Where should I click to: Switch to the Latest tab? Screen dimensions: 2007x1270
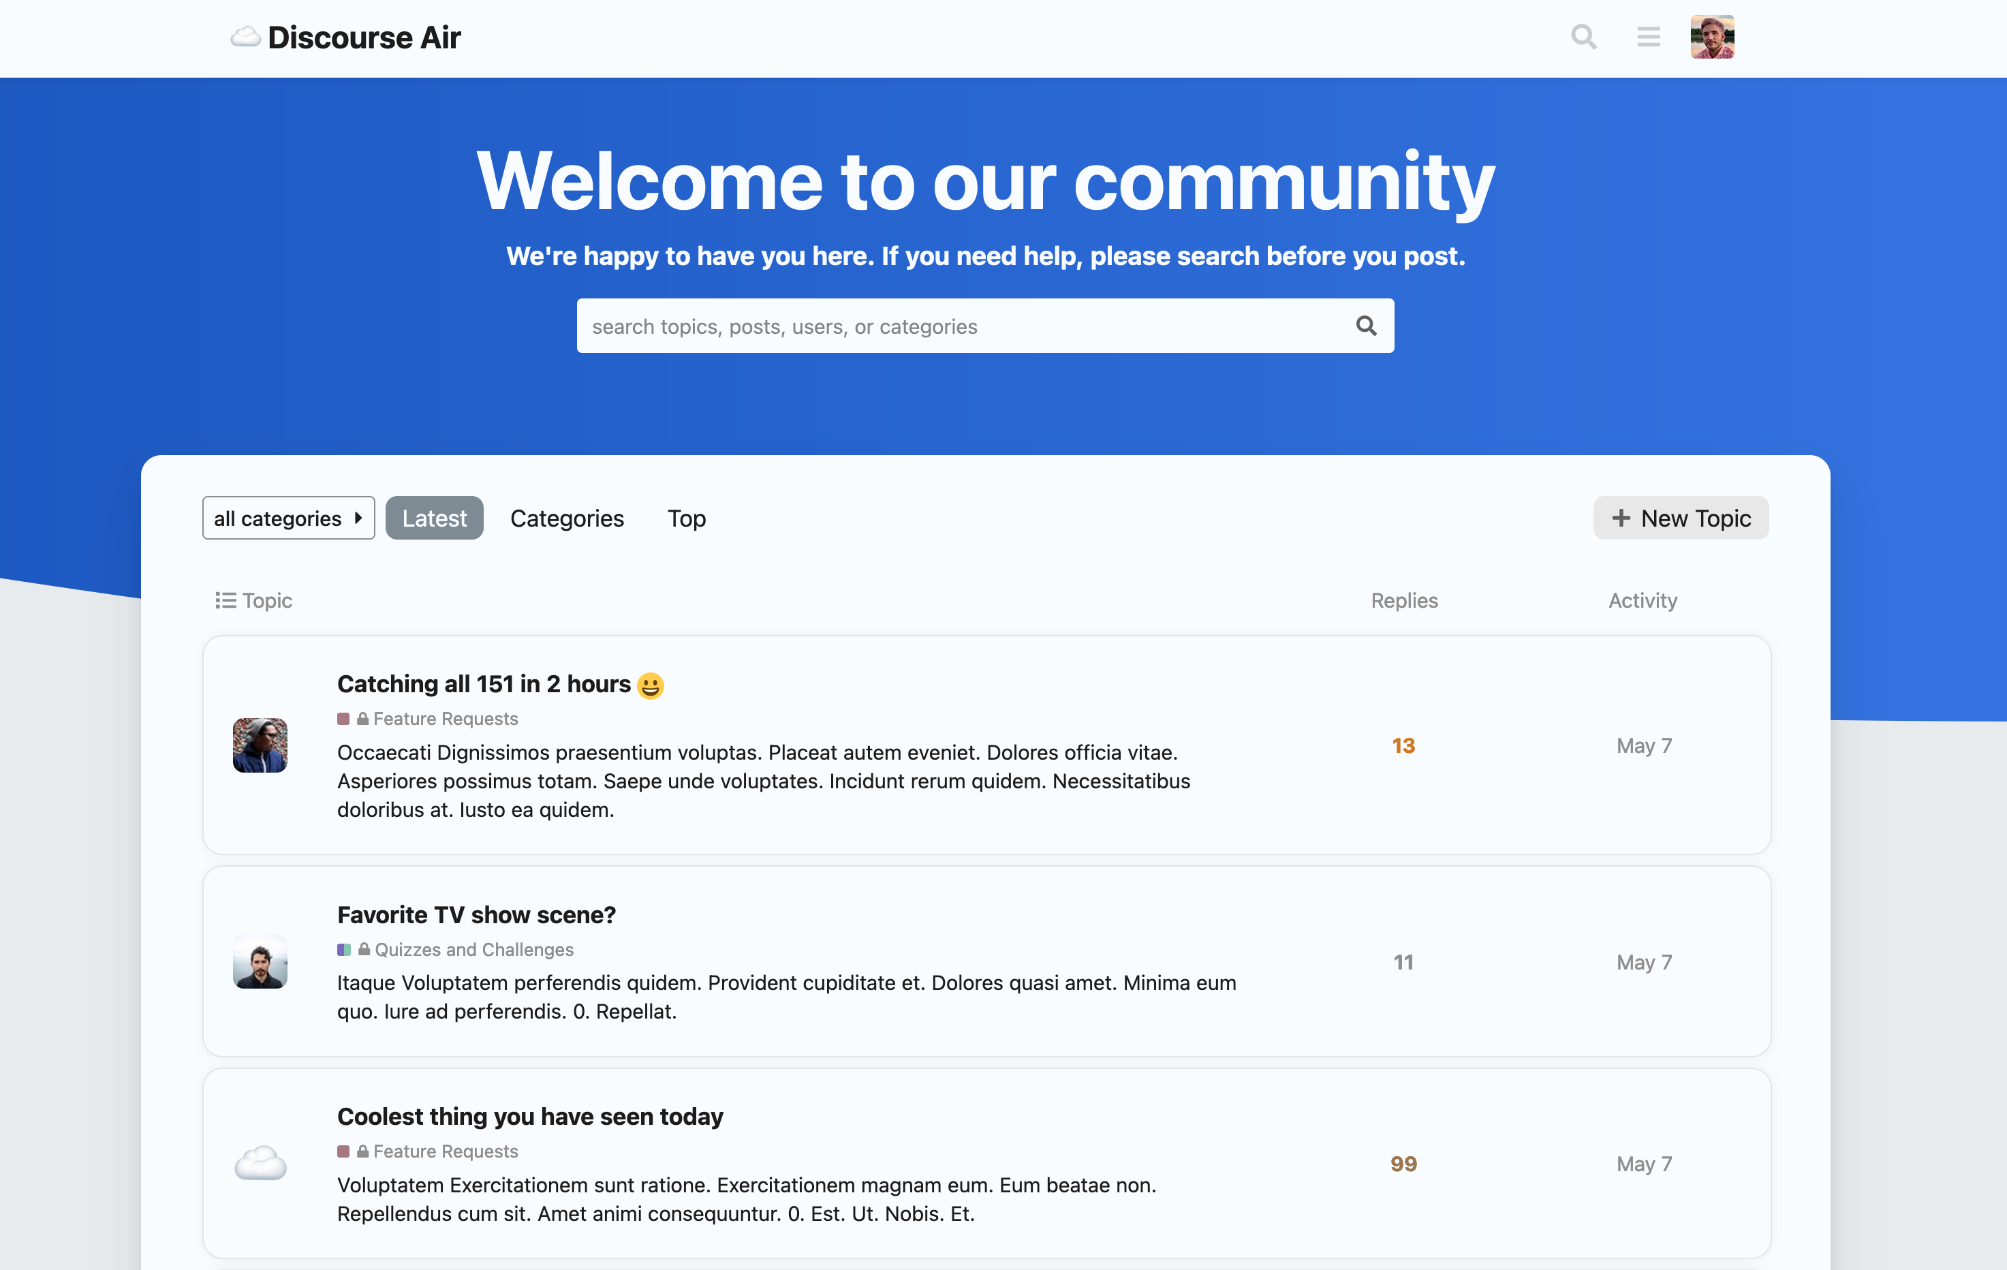[434, 518]
